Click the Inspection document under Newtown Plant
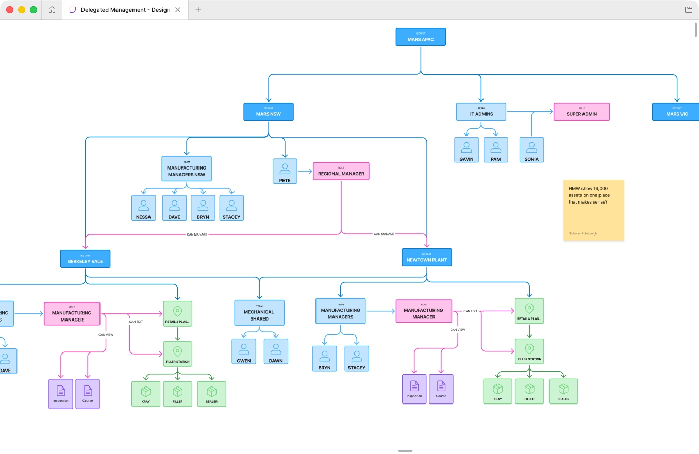 click(414, 389)
